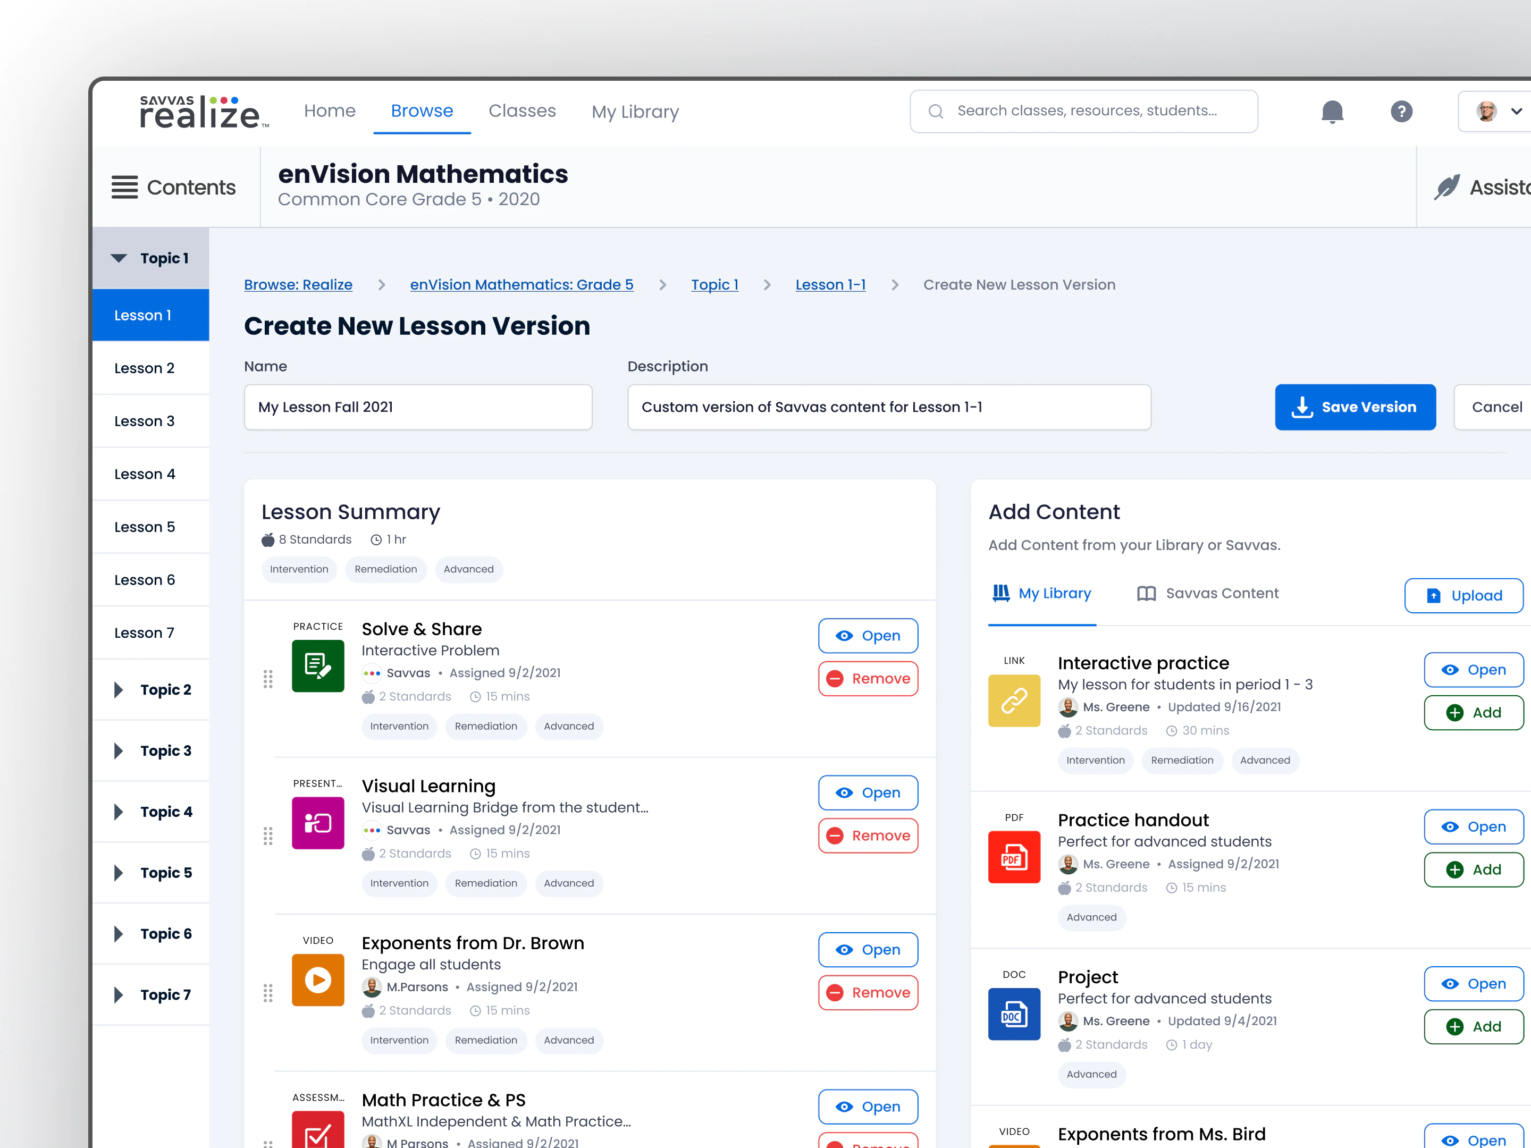Open the Interactive practice preview
This screenshot has height=1148, width=1531.
pyautogui.click(x=1474, y=670)
